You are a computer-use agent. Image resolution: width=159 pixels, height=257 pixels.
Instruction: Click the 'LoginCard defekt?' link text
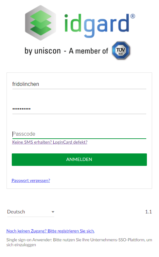[x=70, y=142]
